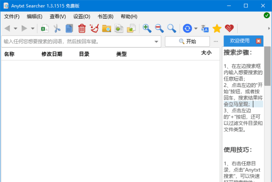Open the 查看(V) menu
Screen dimensions: 272x182
[58, 17]
